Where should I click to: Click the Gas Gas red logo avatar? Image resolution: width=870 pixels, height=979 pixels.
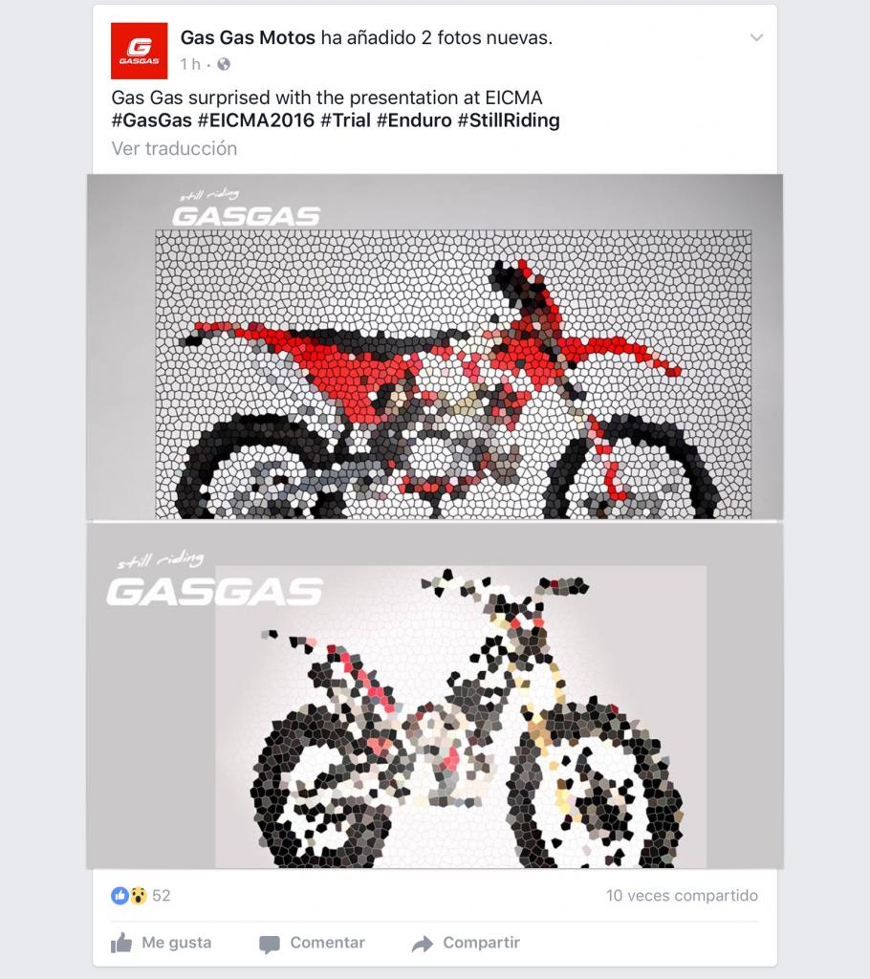(139, 51)
